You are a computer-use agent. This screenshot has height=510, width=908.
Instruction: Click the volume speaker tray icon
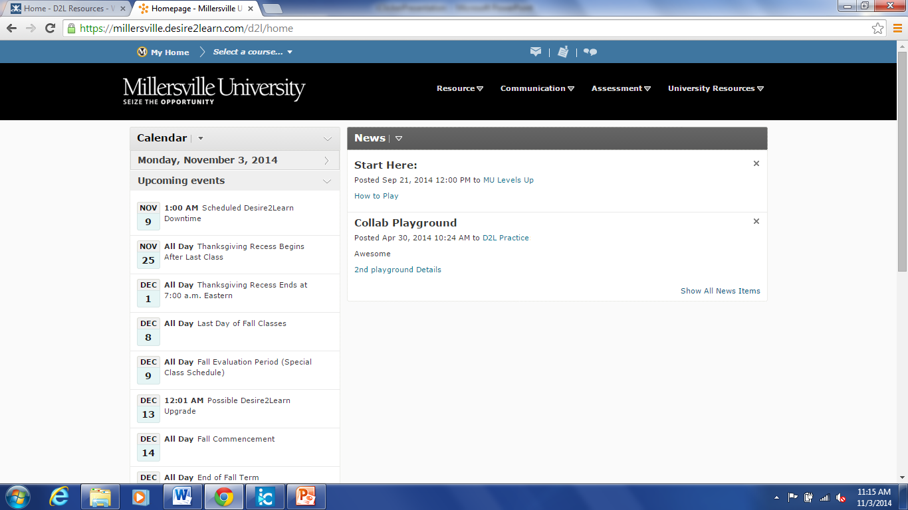coord(841,497)
